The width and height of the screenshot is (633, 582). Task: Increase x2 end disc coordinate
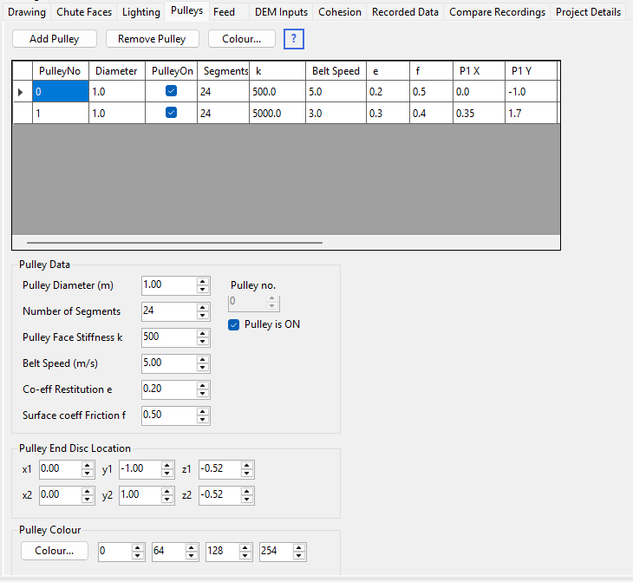(88, 492)
